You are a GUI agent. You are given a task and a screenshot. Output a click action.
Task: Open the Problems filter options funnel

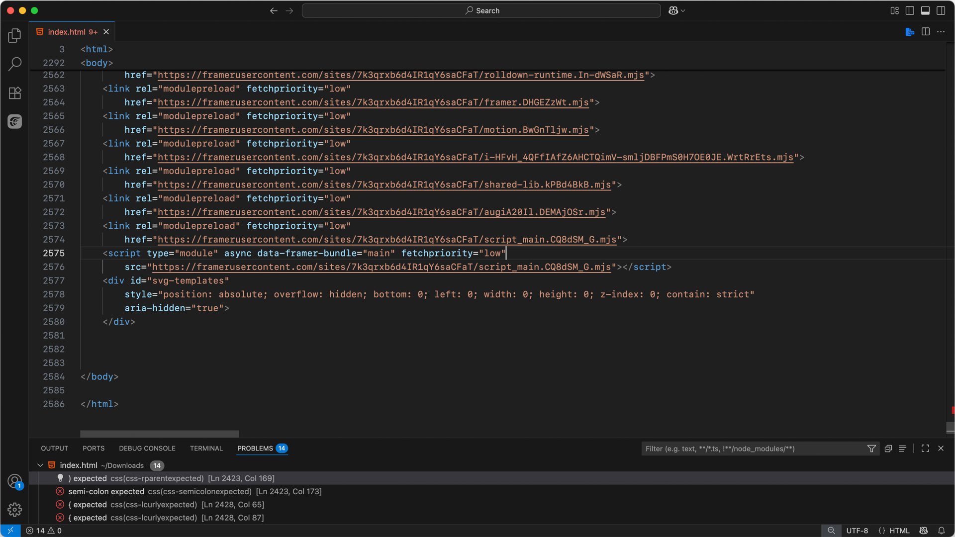tap(871, 448)
